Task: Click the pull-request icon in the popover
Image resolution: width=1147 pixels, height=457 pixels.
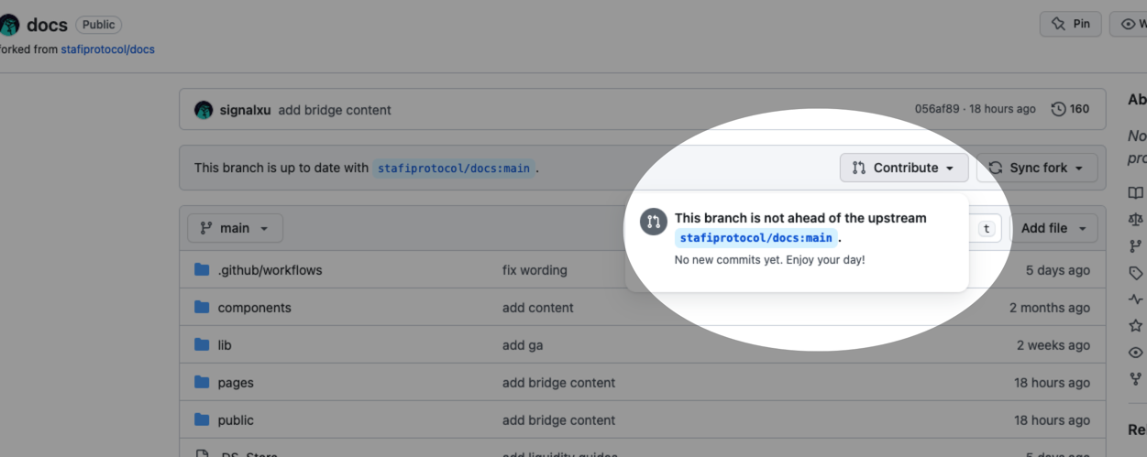Action: 654,222
